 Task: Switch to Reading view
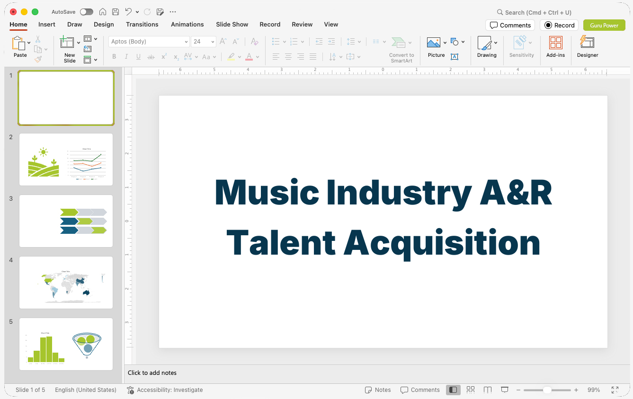point(488,390)
